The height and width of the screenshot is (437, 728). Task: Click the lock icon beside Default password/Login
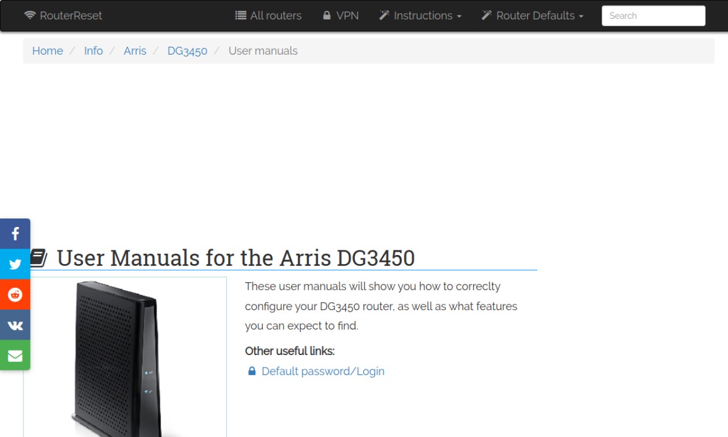coord(252,371)
